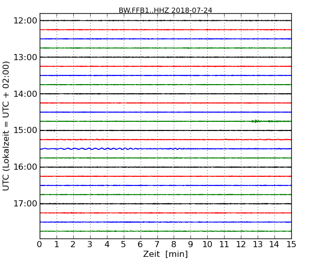Click the x-axis tick label 5
331x265 pixels.
(124, 245)
